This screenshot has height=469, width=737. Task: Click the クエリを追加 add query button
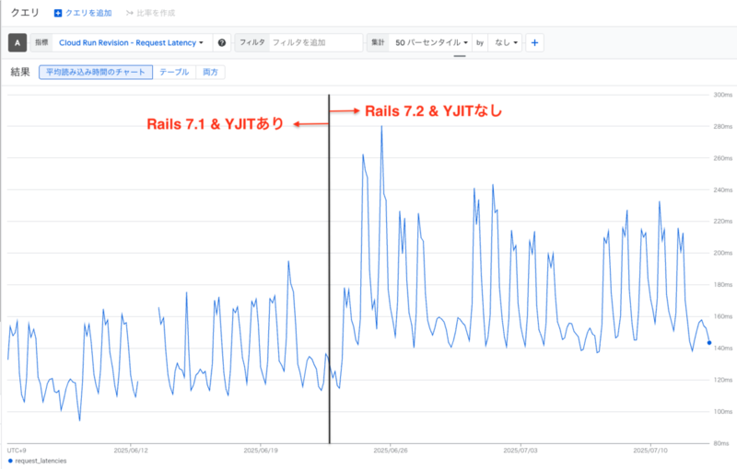pos(83,13)
